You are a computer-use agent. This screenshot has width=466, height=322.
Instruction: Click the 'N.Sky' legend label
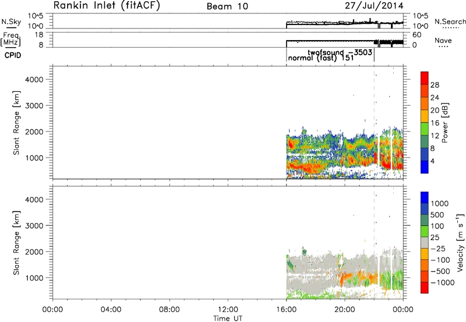tap(11, 22)
